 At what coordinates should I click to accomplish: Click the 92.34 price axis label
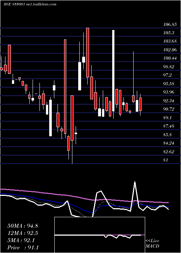(169, 101)
